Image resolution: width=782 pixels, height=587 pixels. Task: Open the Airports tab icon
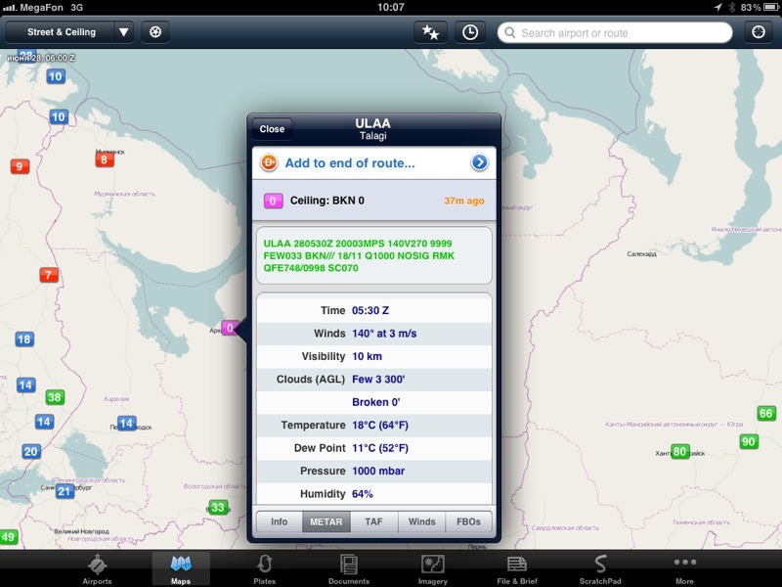click(x=97, y=567)
